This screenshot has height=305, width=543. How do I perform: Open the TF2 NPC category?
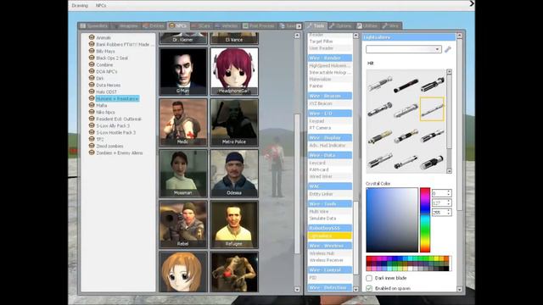pyautogui.click(x=100, y=139)
